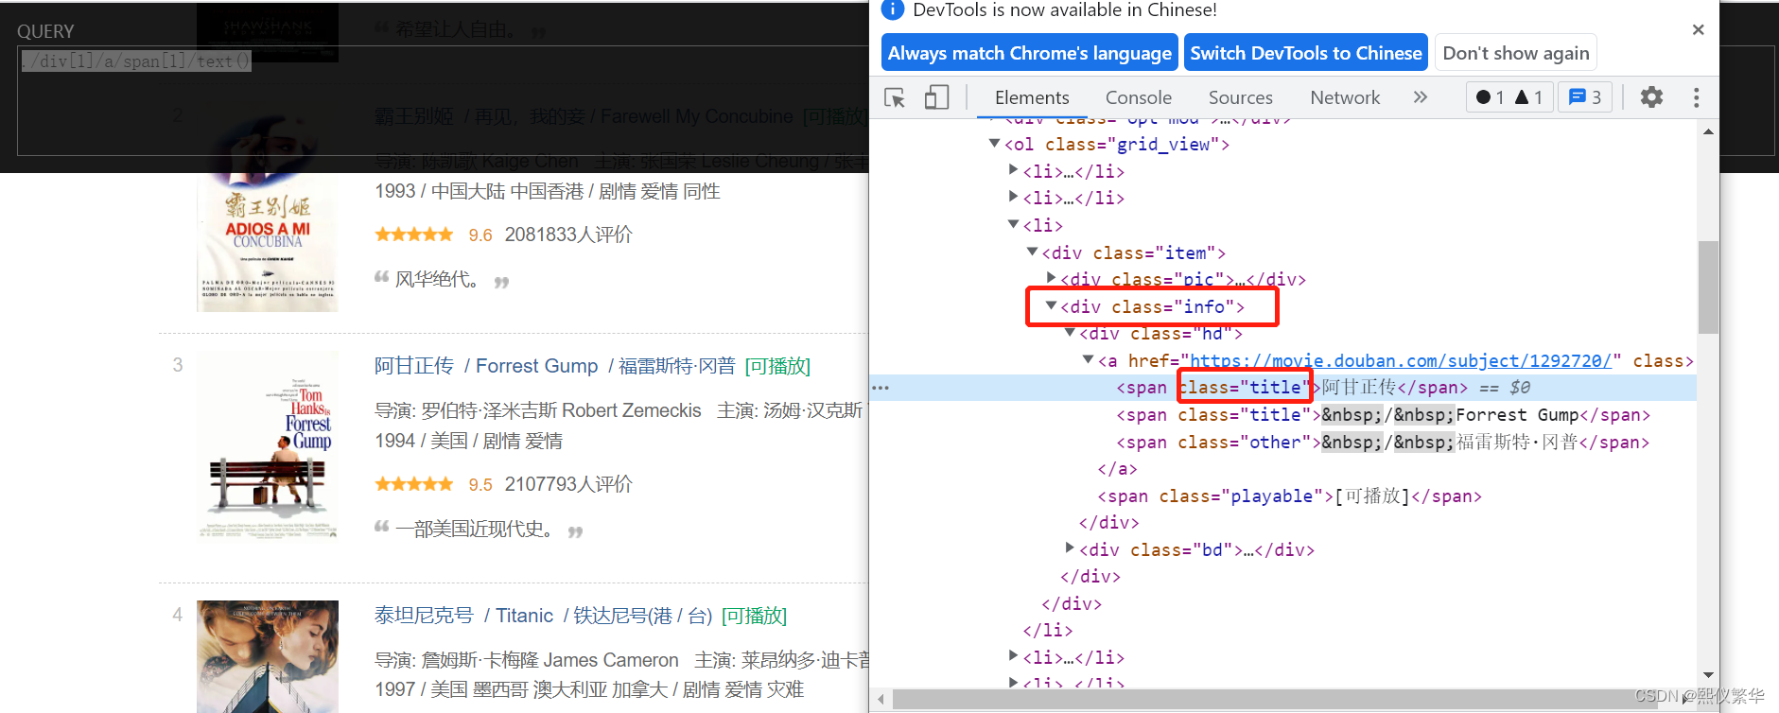Viewport: 1779px width, 713px height.
Task: Collapse the div class item node
Action: pyautogui.click(x=1032, y=252)
